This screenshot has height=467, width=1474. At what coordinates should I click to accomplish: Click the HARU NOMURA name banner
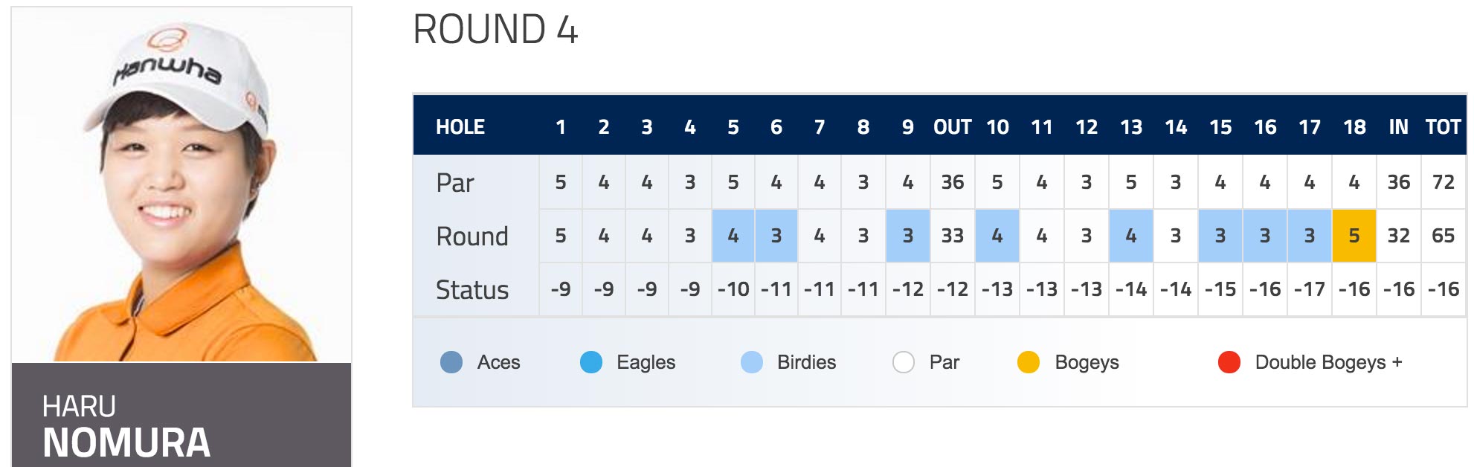[181, 415]
